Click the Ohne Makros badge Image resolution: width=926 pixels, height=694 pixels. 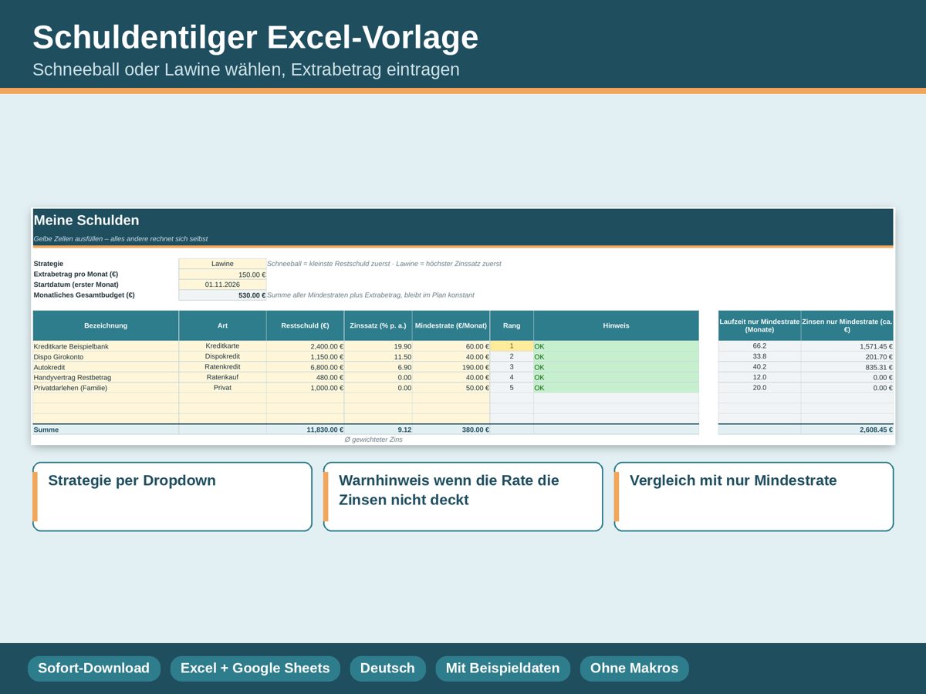[x=634, y=669]
